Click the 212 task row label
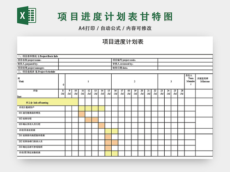This screenshot has width=230, height=172. coord(31,141)
